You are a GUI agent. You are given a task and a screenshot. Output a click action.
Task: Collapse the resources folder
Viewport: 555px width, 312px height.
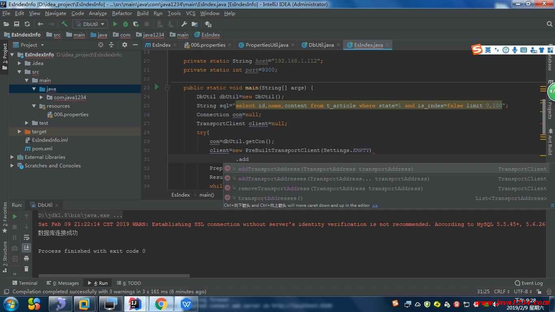[x=34, y=106]
